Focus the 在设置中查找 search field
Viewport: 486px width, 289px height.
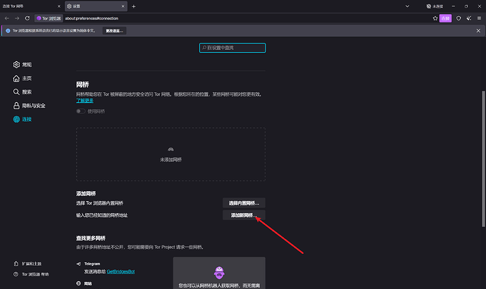[x=232, y=48]
